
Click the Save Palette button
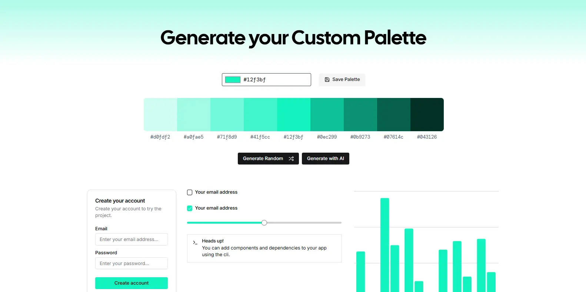coord(342,79)
